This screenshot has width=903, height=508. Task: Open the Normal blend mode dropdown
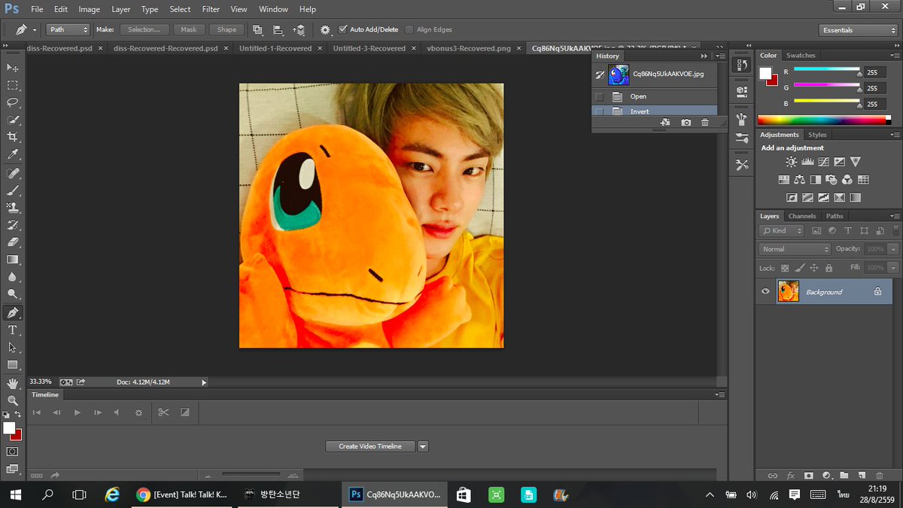pyautogui.click(x=795, y=249)
